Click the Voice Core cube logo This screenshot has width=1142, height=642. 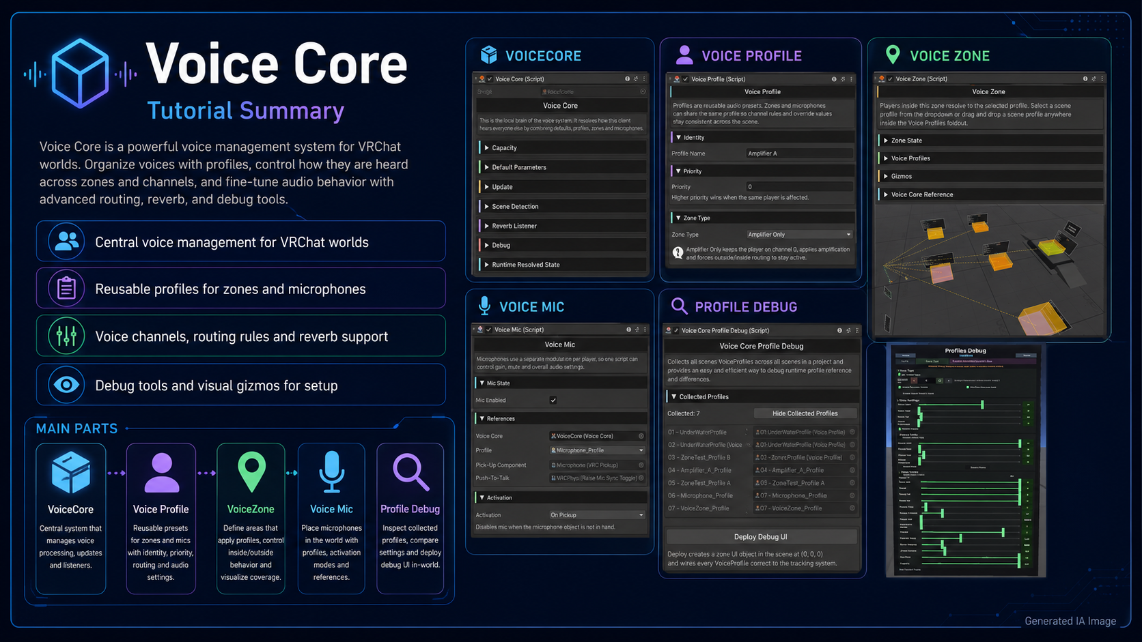tap(81, 74)
